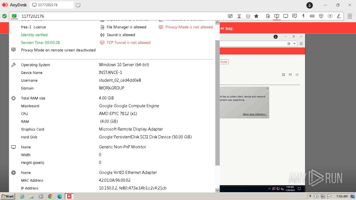Click the device name value INSTANCE-1
Viewport: 356px width, 200px height.
pos(110,72)
